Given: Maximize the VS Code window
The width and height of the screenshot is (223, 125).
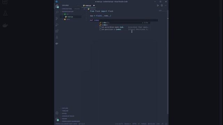Looking at the screenshot, I should click(x=160, y=1).
